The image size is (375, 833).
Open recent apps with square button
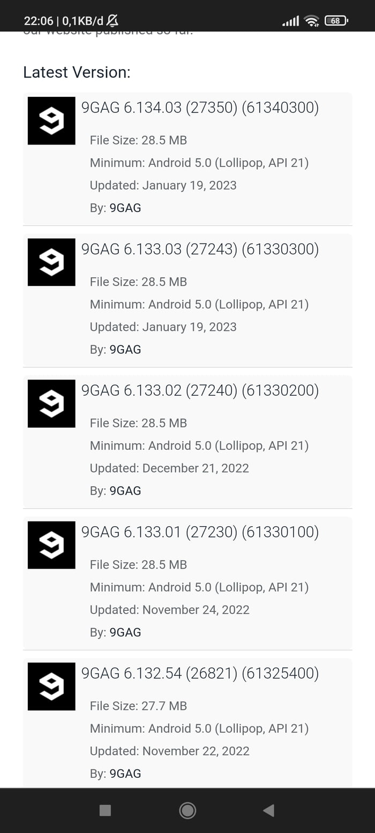(x=105, y=811)
